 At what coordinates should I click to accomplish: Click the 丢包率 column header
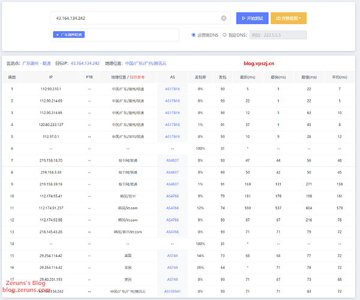[x=200, y=77]
